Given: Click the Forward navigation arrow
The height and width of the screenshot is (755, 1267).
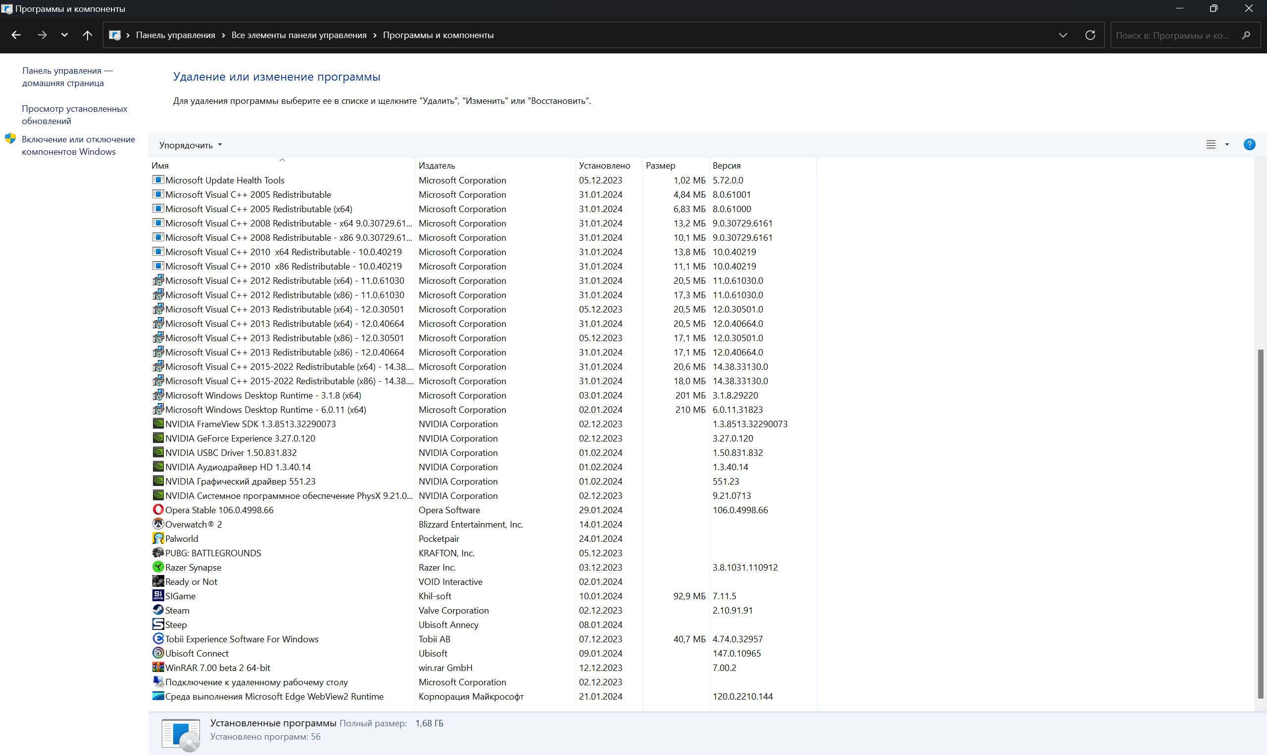Looking at the screenshot, I should click(x=42, y=35).
